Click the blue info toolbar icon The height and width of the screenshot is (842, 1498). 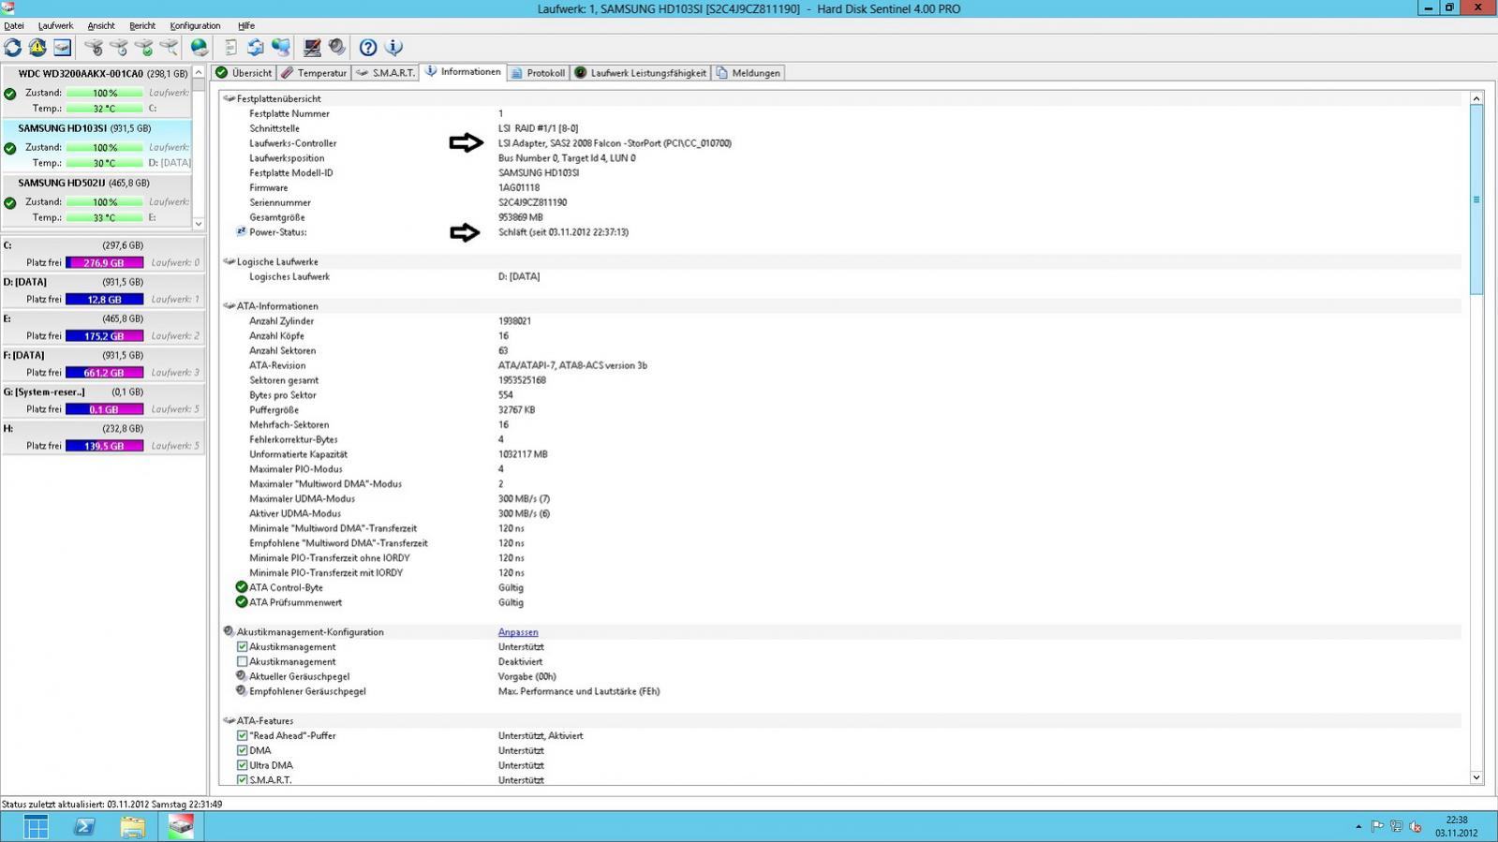point(393,47)
